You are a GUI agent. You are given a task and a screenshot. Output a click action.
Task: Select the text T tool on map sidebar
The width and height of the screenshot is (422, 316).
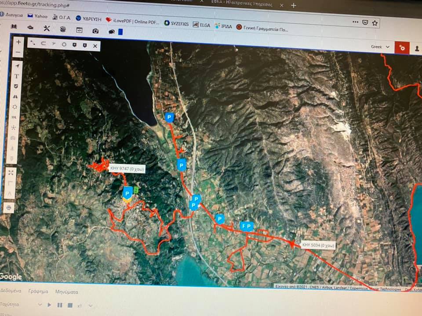(16, 76)
